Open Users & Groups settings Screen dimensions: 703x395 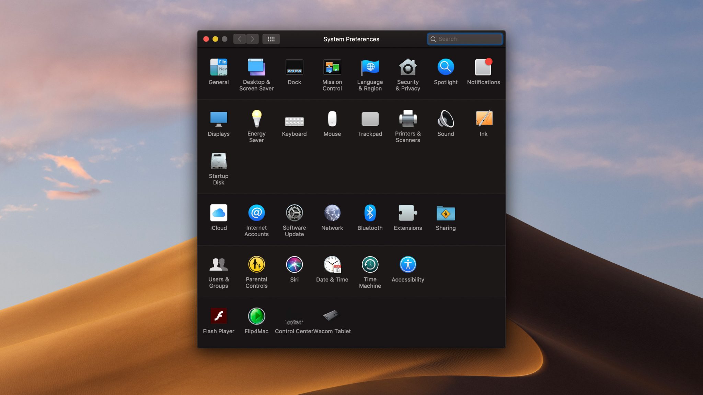[219, 265]
